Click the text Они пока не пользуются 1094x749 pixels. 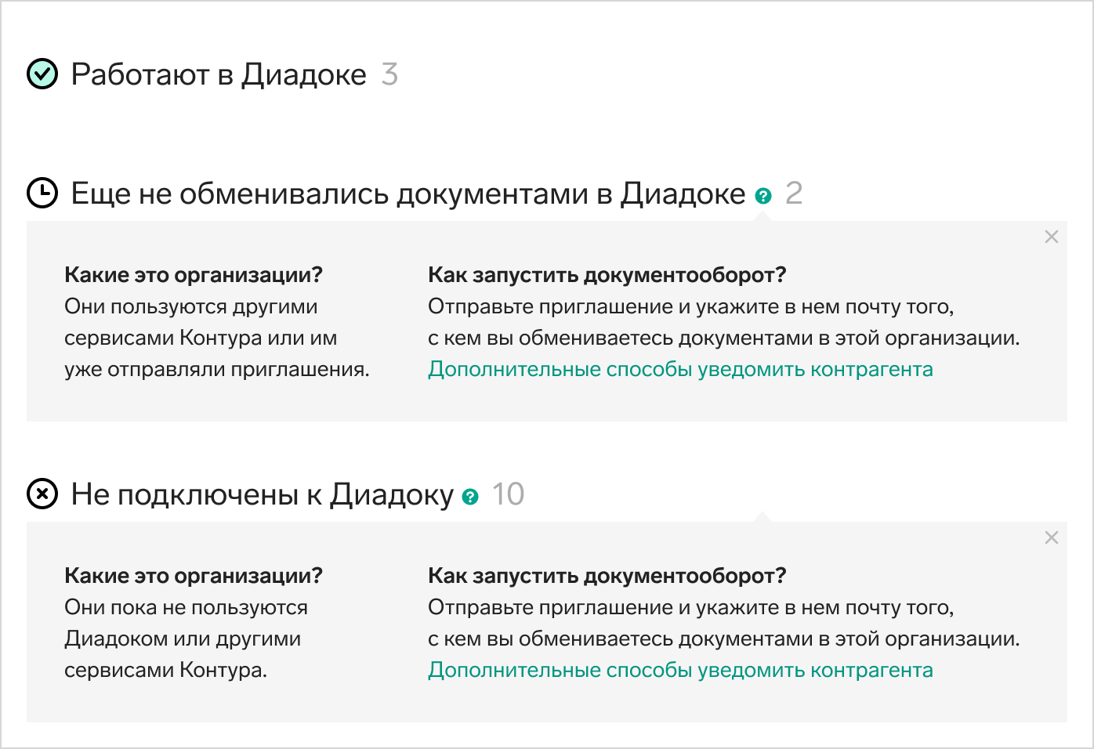[186, 607]
